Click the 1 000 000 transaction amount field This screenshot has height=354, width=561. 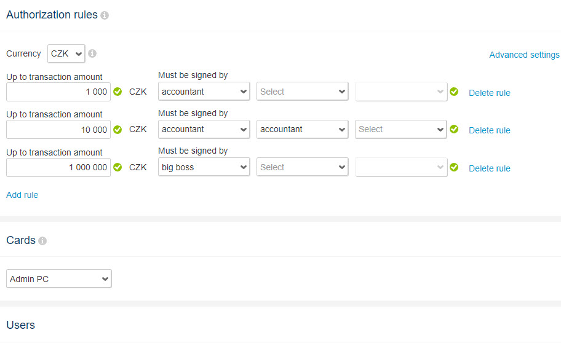click(x=58, y=167)
